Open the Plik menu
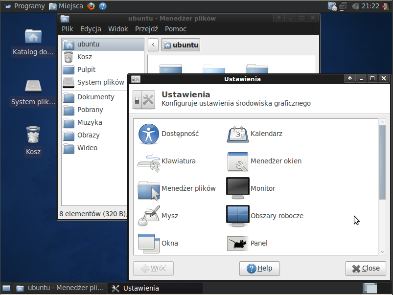The image size is (393, 295). click(68, 29)
